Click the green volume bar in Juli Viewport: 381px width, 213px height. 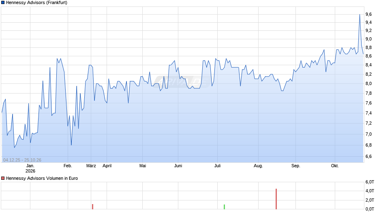point(224,207)
